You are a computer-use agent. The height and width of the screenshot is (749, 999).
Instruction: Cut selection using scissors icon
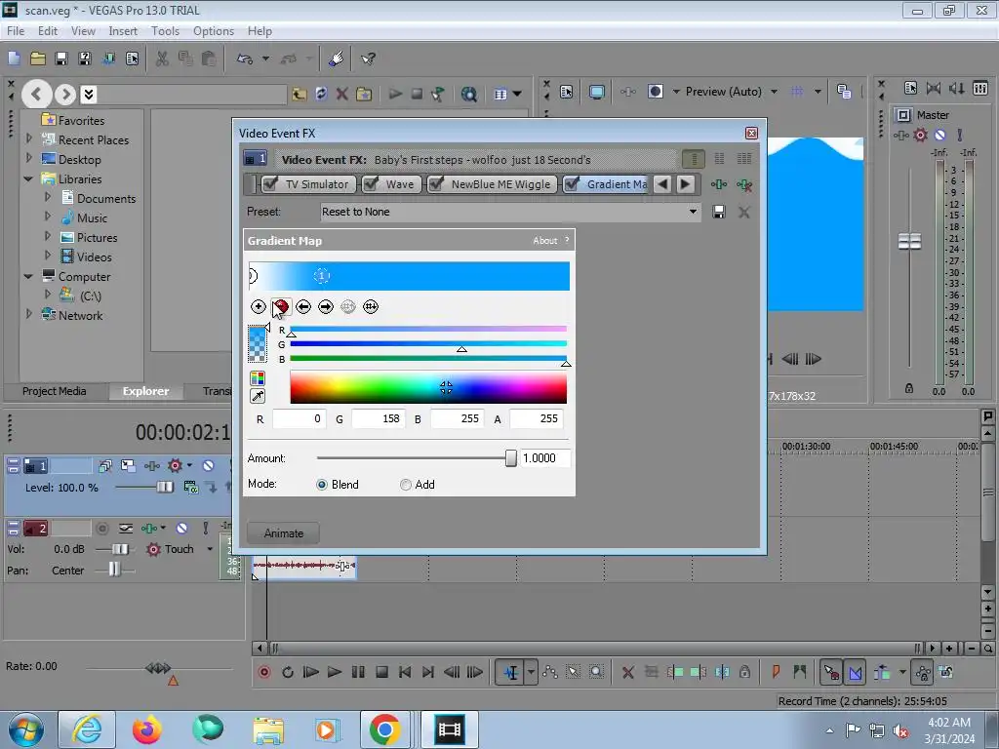coord(163,59)
